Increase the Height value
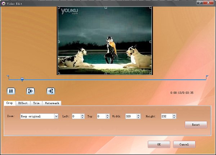216x155 pixels. (174, 115)
